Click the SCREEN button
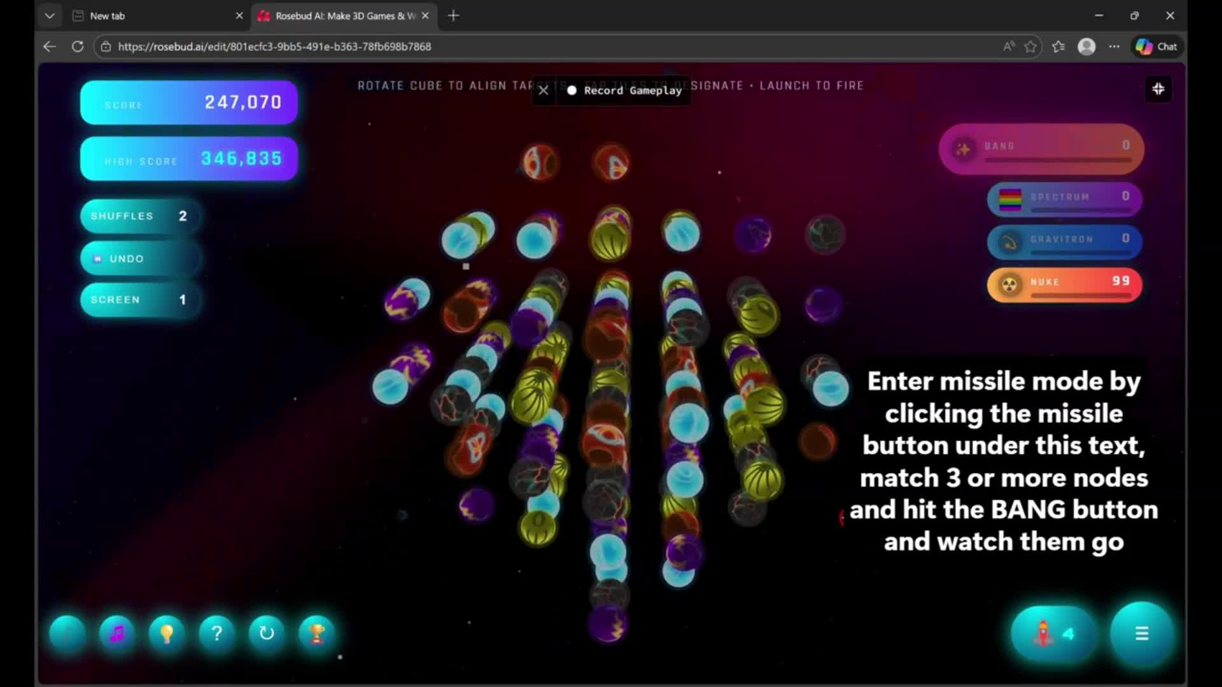Image resolution: width=1222 pixels, height=687 pixels. [x=140, y=300]
